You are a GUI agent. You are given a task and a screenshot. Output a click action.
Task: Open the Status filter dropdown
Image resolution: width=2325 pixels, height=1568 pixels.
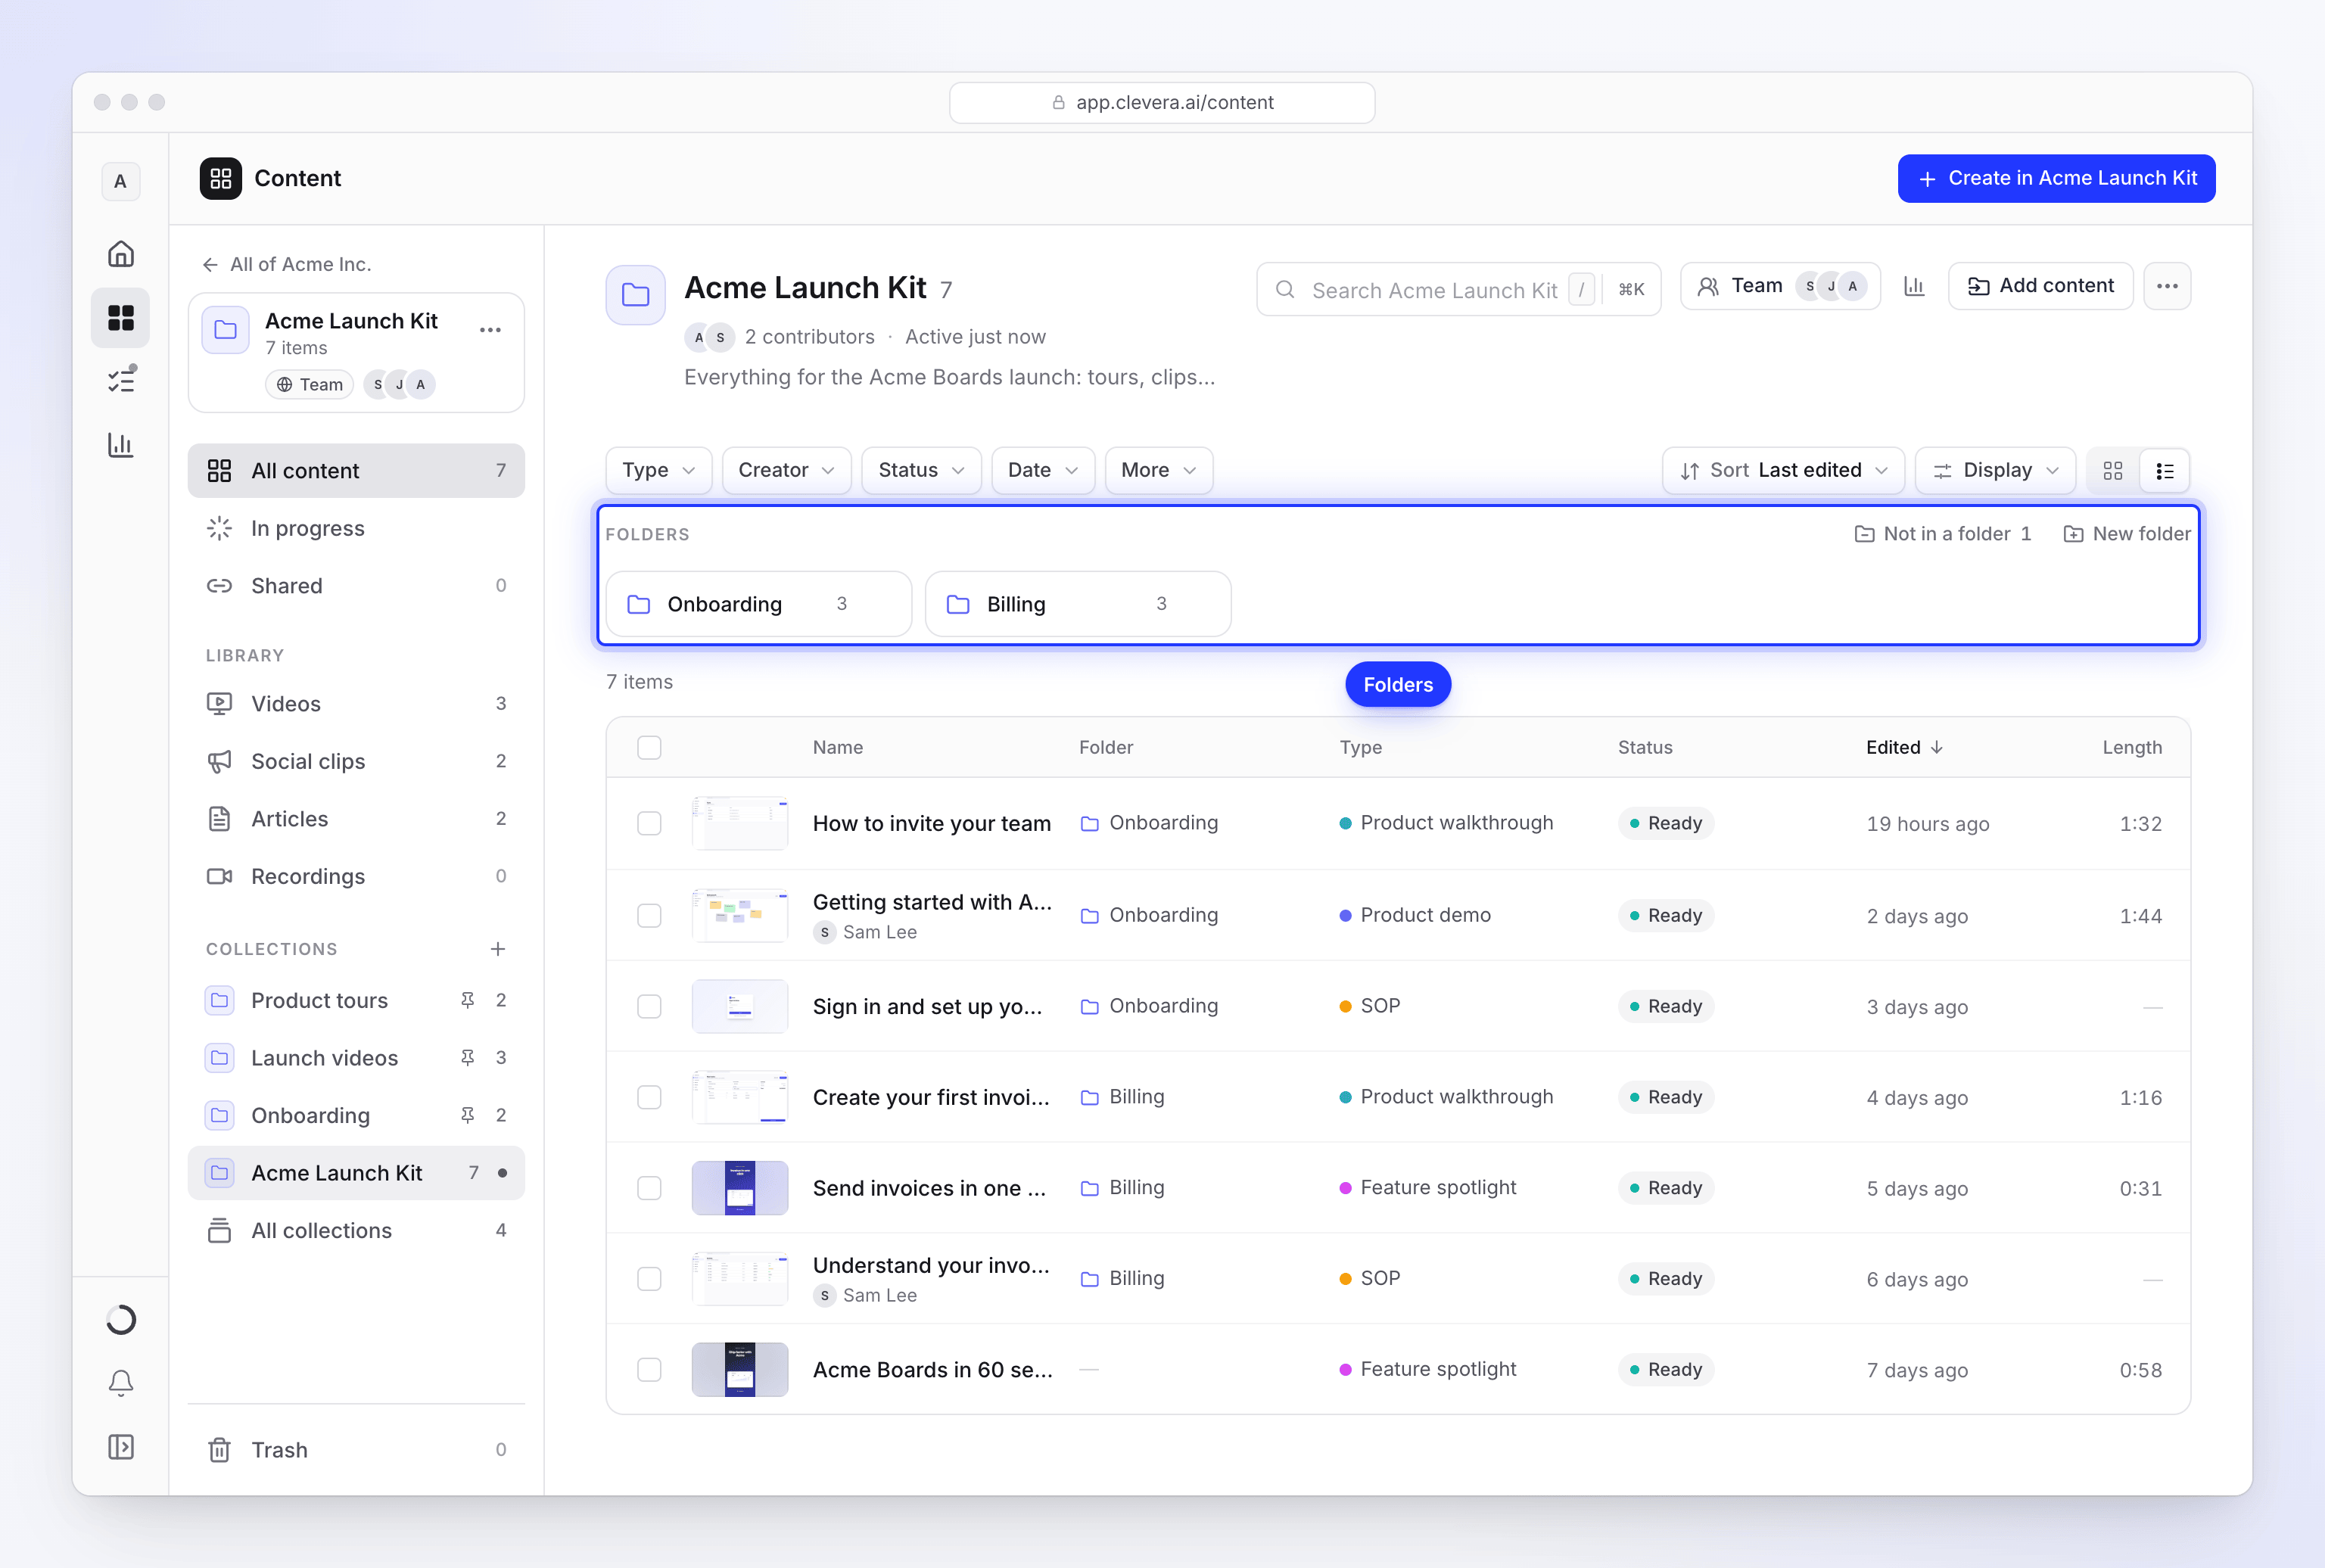(921, 470)
